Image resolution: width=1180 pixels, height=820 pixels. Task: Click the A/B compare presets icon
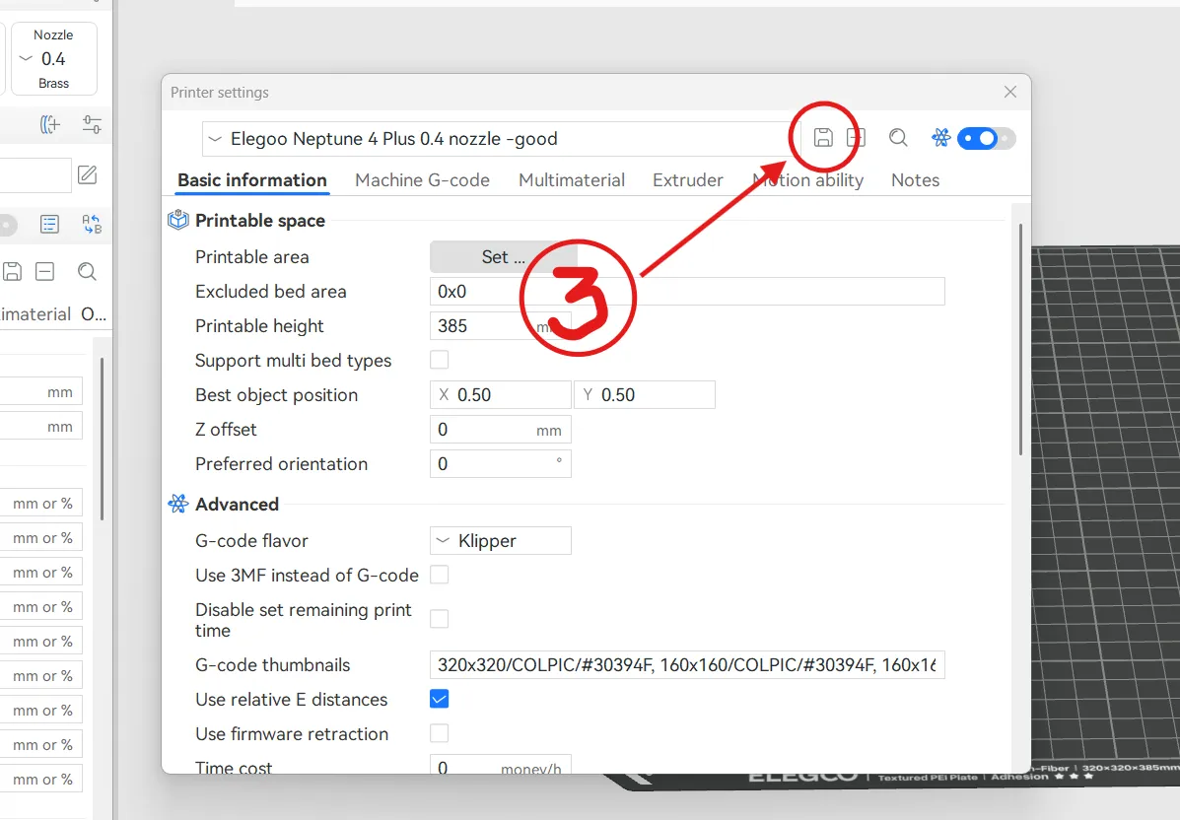pos(92,224)
